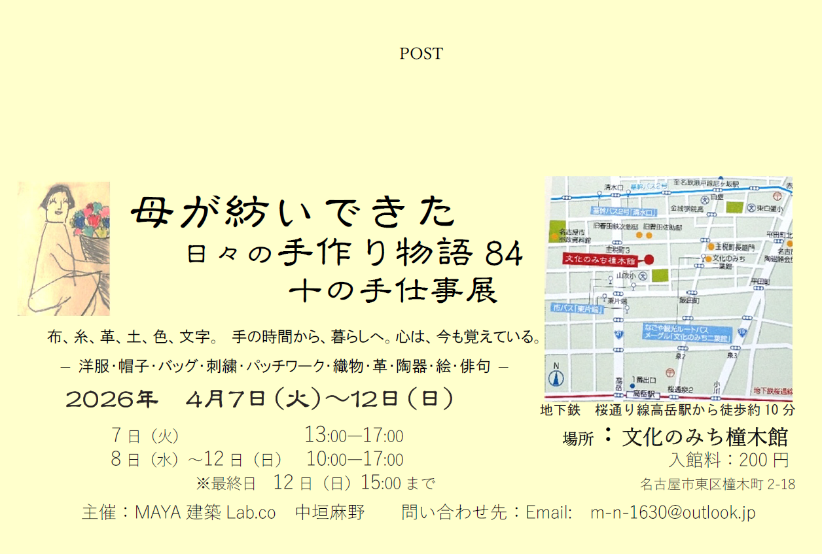
Task: Click the POST heading text
Action: pos(421,54)
